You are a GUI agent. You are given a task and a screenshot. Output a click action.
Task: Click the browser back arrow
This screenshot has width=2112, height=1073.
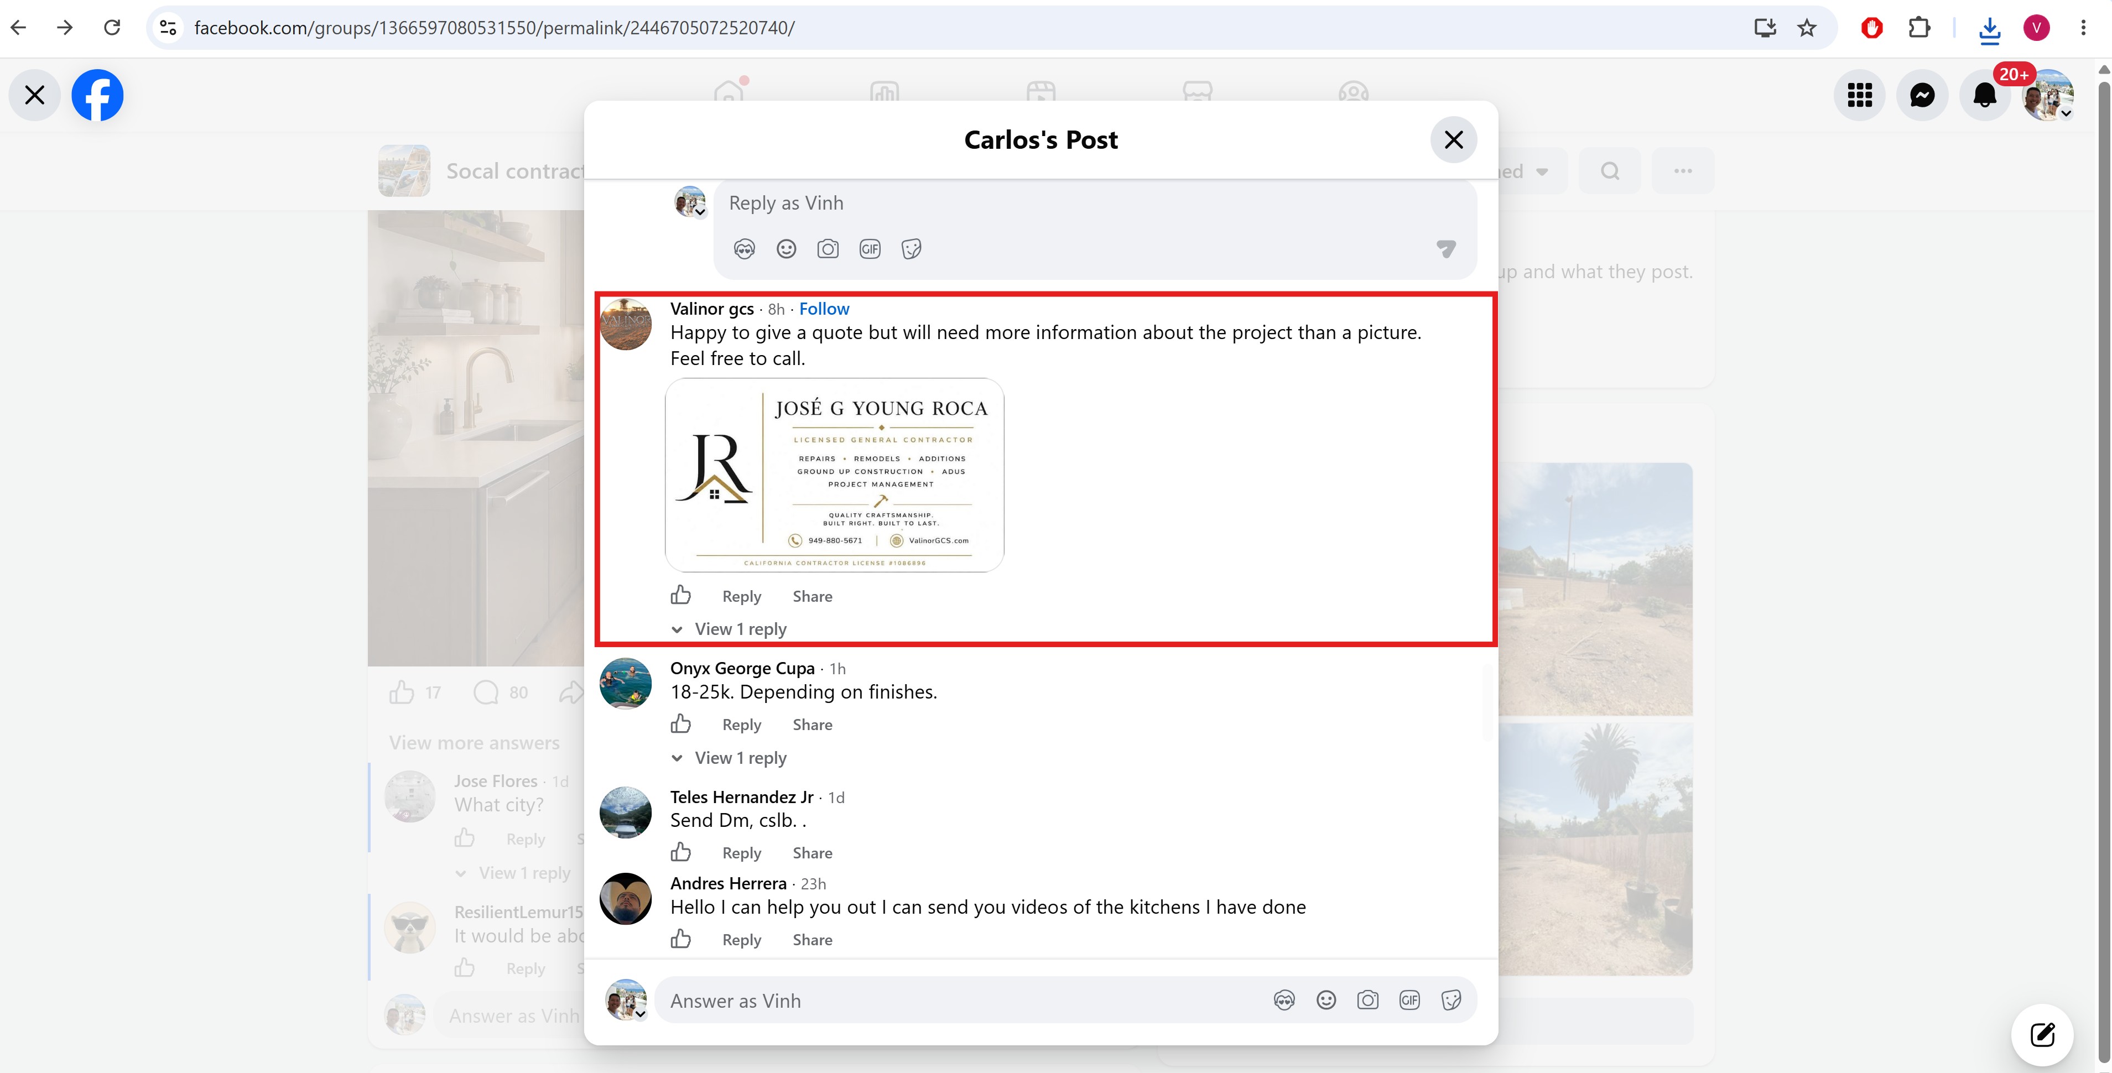(x=19, y=28)
